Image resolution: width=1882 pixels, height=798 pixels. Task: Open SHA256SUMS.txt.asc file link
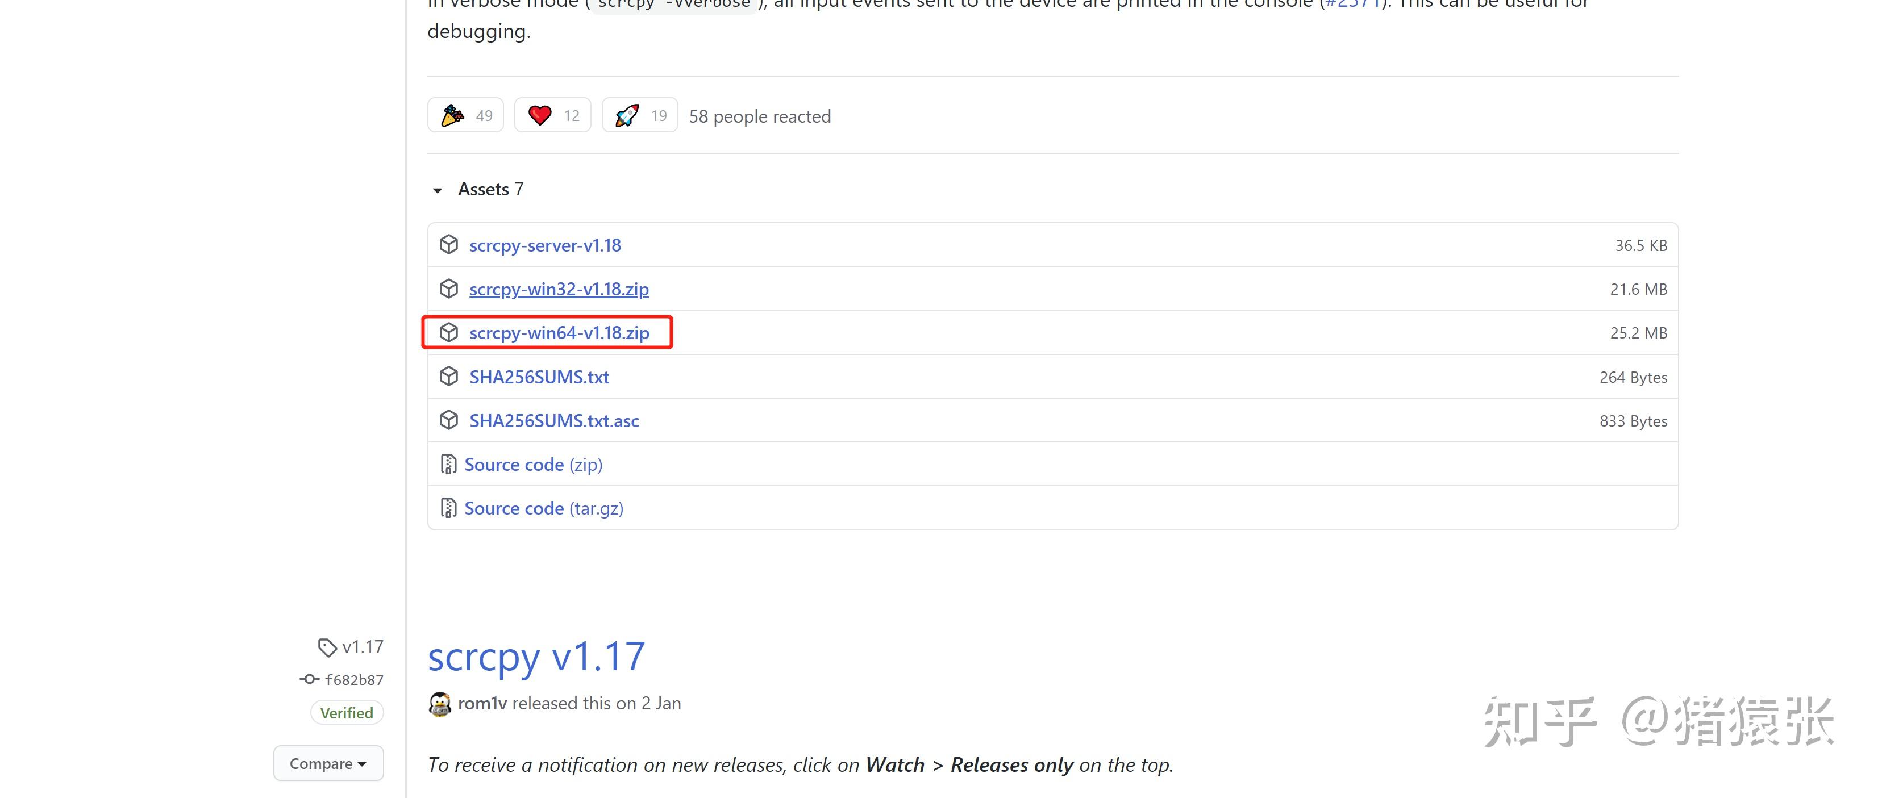coord(554,420)
